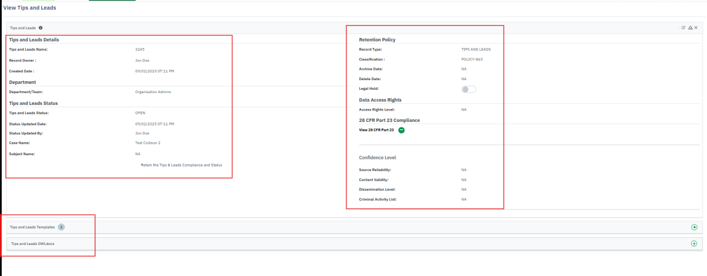Click the Record Owner value Jon Doe
Viewport: 707px width, 276px height.
pos(142,60)
